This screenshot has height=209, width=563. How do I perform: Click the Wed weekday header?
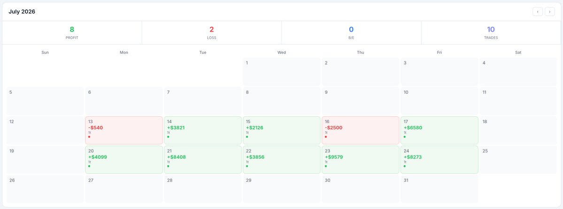pyautogui.click(x=282, y=52)
